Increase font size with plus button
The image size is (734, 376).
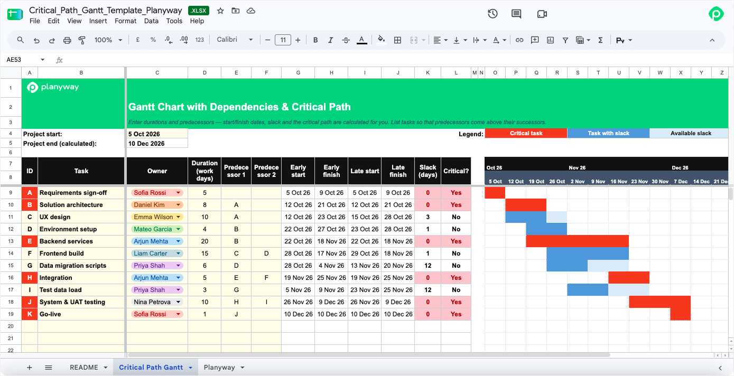click(298, 40)
